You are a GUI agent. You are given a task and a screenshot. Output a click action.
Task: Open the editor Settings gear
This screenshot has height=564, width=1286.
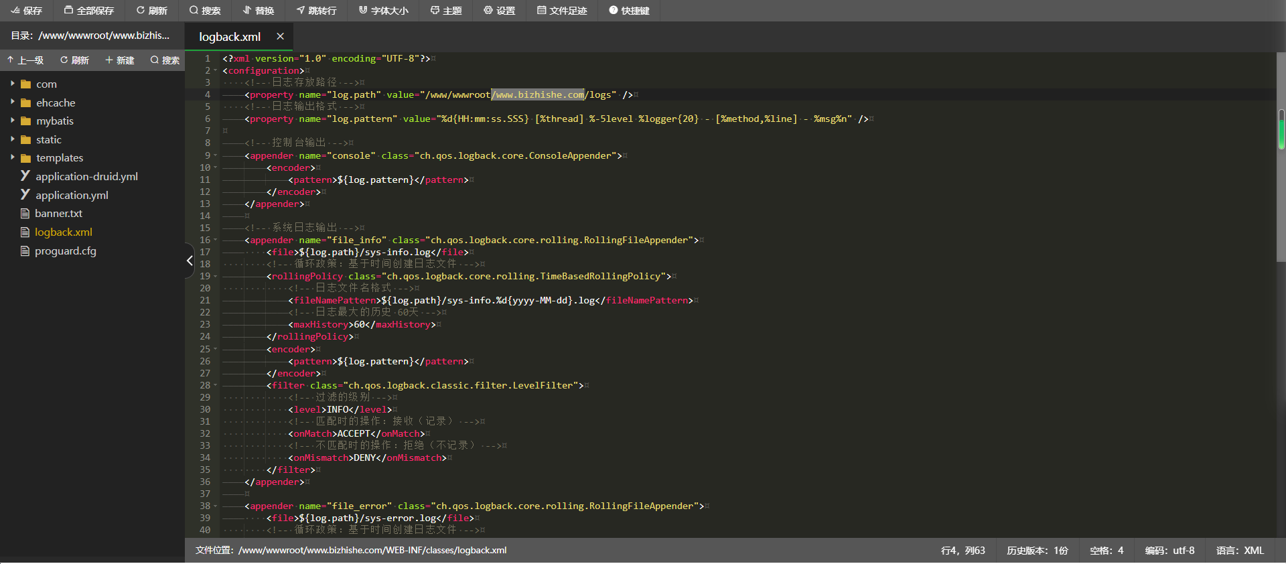coord(500,11)
